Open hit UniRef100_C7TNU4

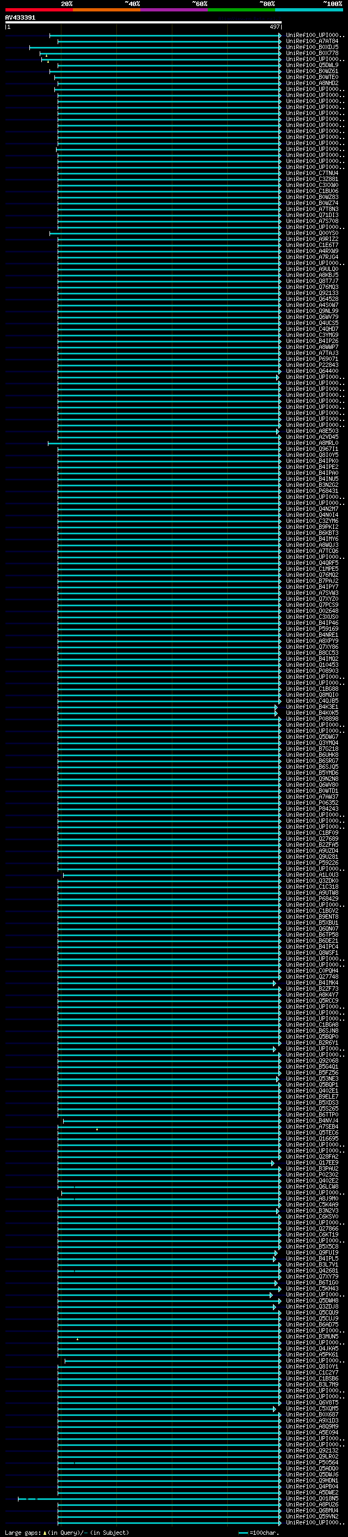click(312, 173)
